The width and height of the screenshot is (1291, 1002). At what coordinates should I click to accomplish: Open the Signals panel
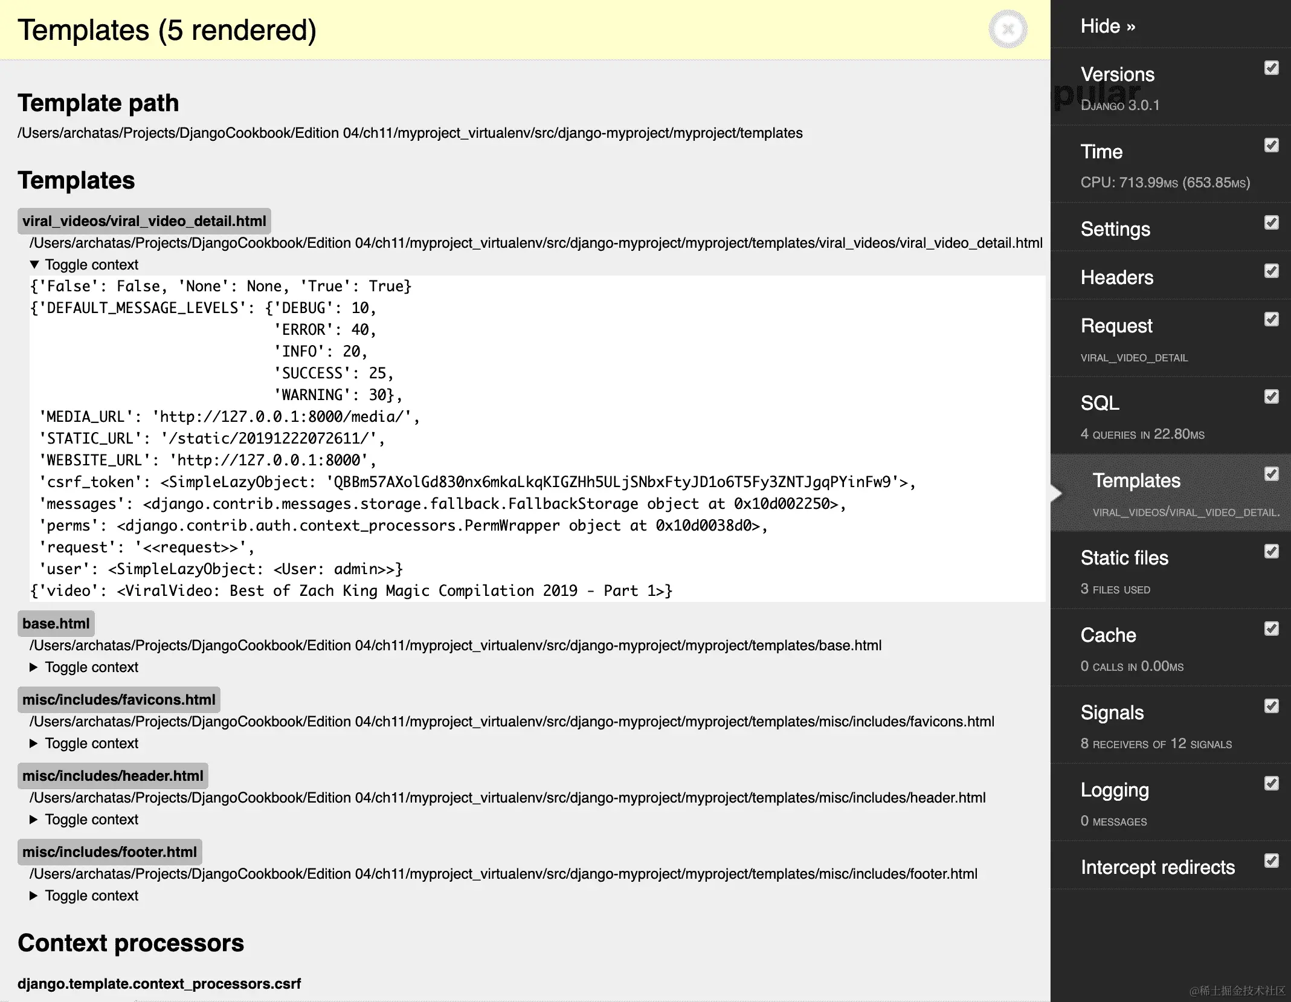coord(1112,713)
